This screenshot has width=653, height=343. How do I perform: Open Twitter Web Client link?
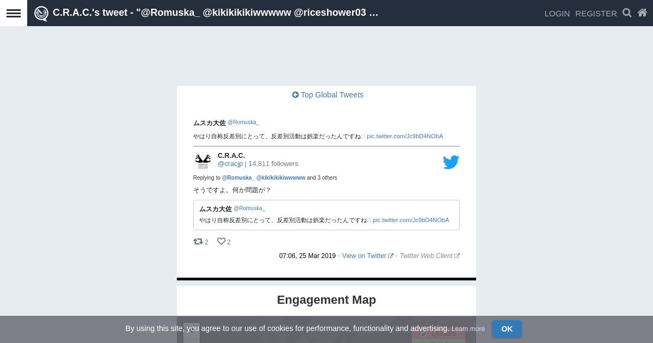pyautogui.click(x=430, y=256)
